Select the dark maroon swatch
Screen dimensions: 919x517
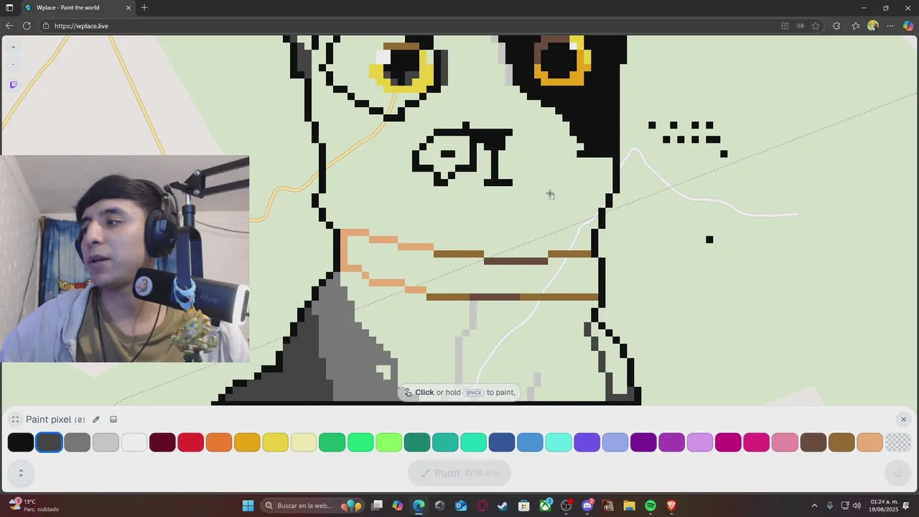pyautogui.click(x=162, y=442)
